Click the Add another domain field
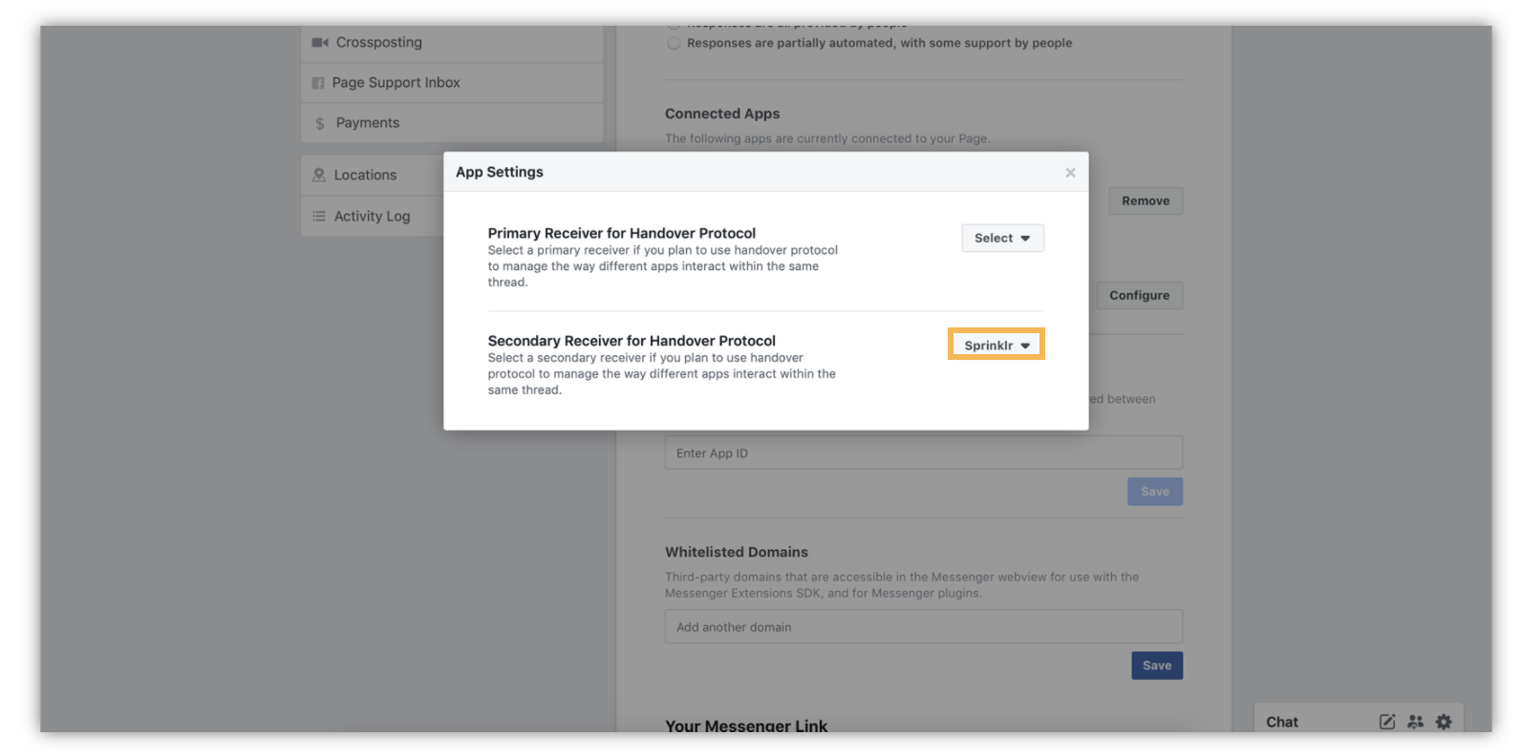The height and width of the screenshot is (756, 1521). [923, 626]
